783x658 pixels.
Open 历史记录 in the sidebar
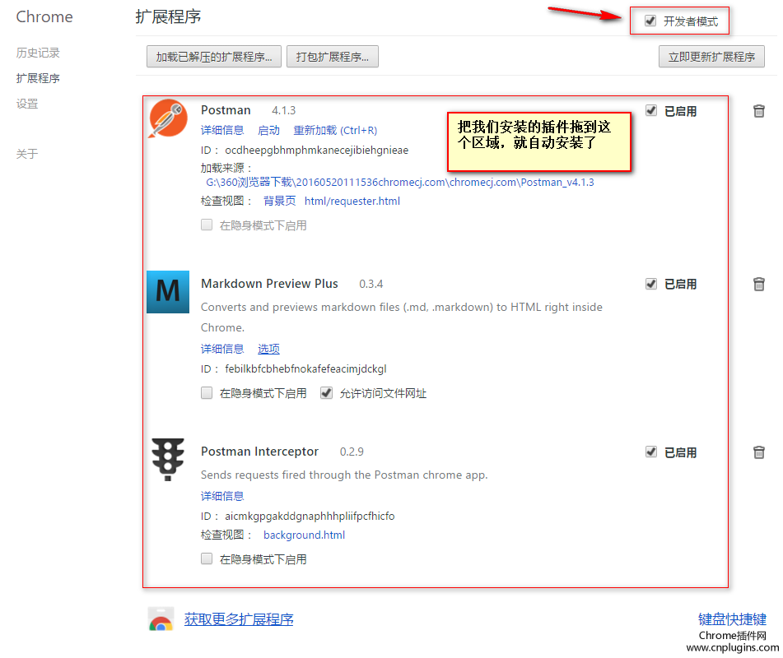pos(38,53)
